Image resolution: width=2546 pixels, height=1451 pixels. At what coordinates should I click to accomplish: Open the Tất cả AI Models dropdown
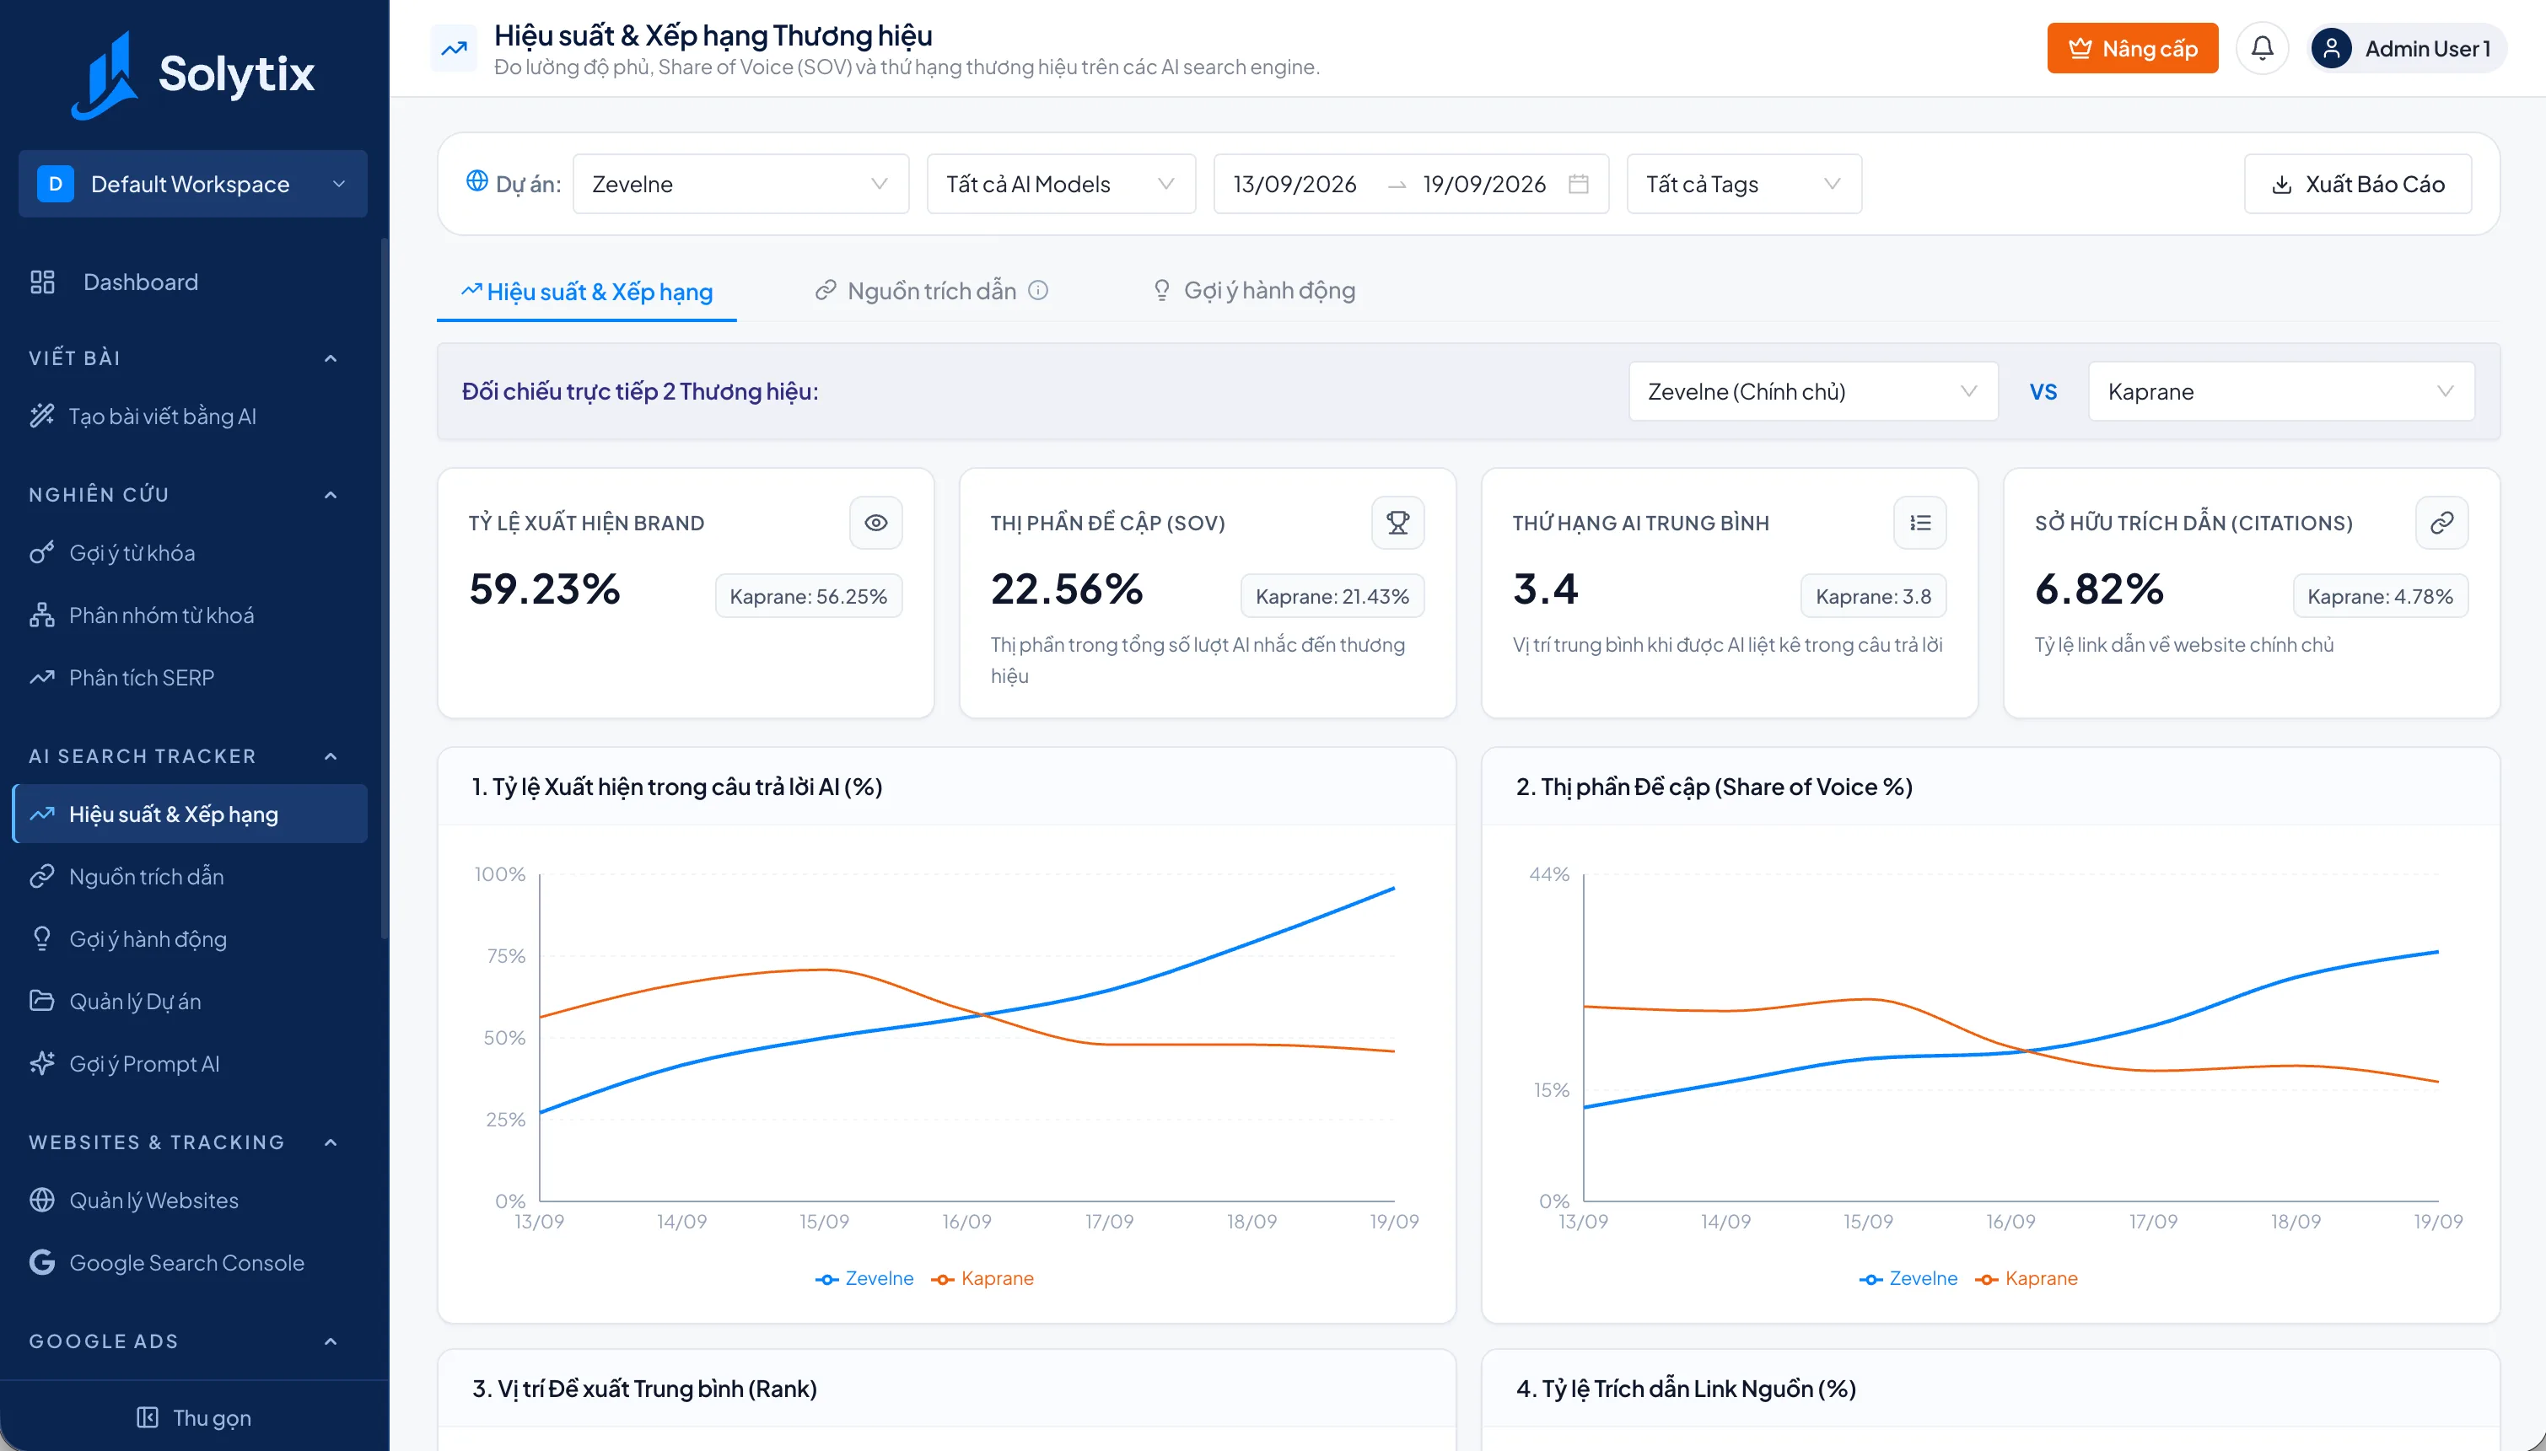(x=1061, y=183)
